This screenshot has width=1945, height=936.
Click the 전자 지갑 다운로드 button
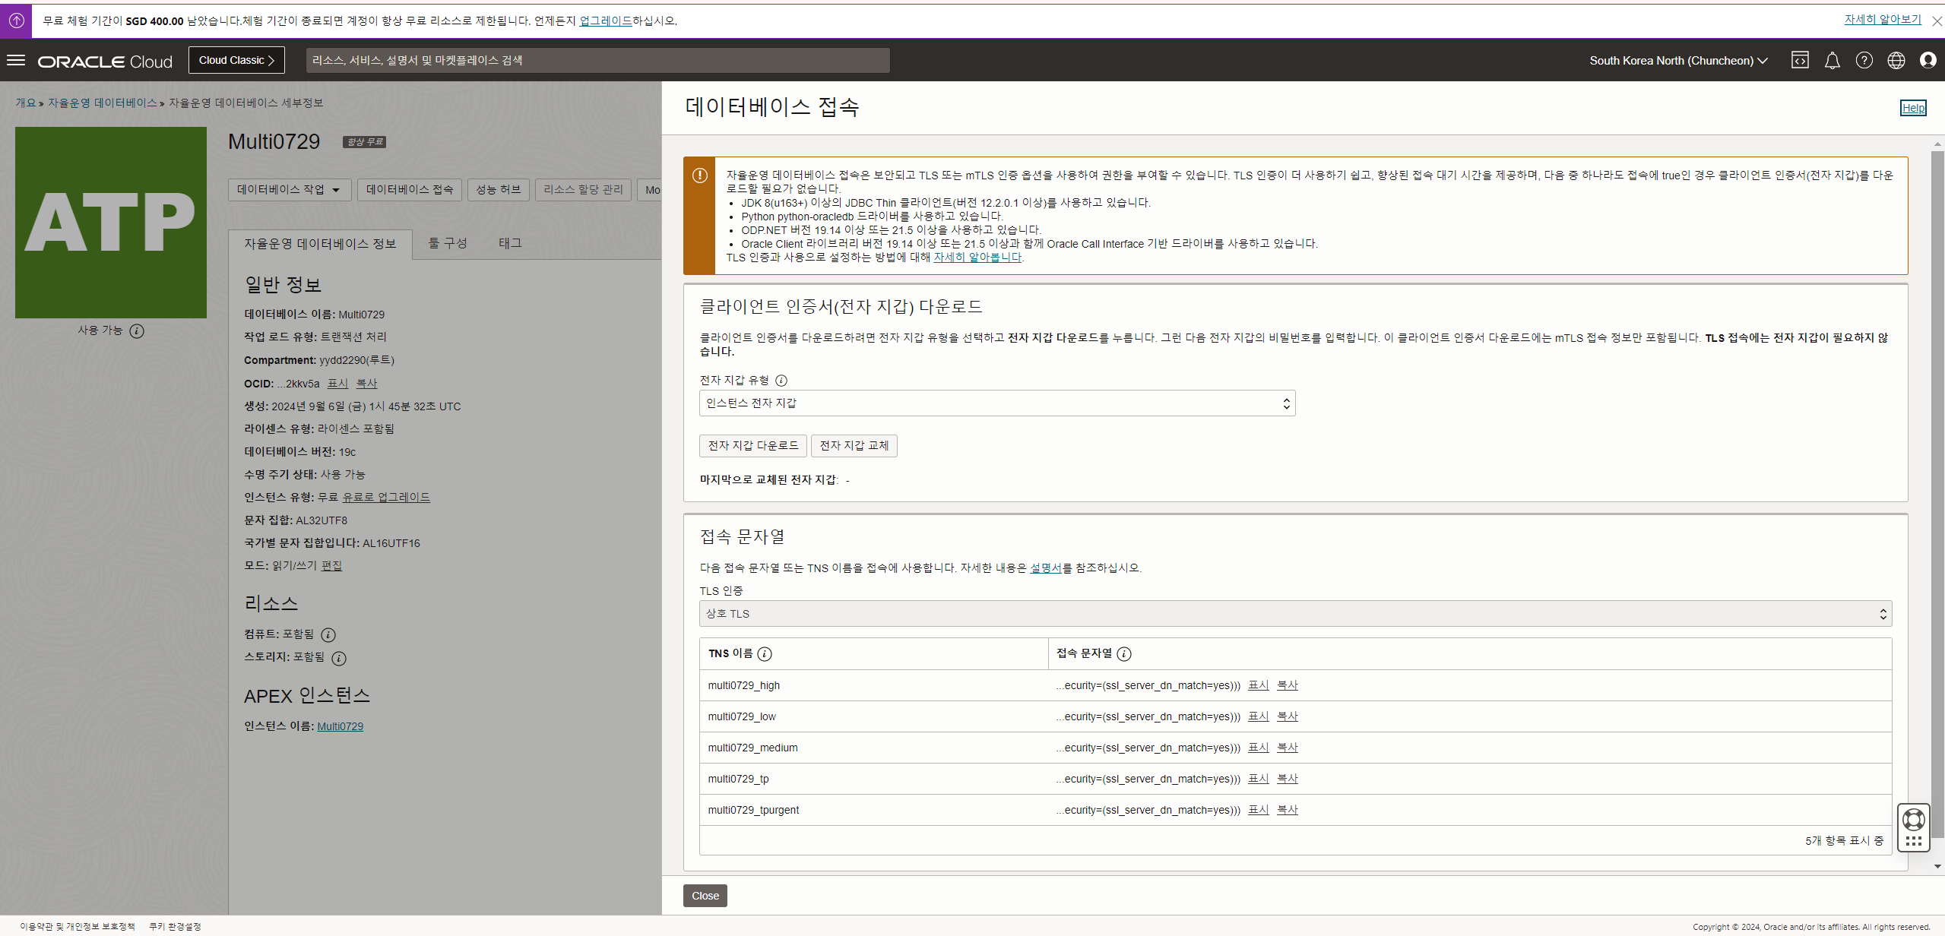753,446
